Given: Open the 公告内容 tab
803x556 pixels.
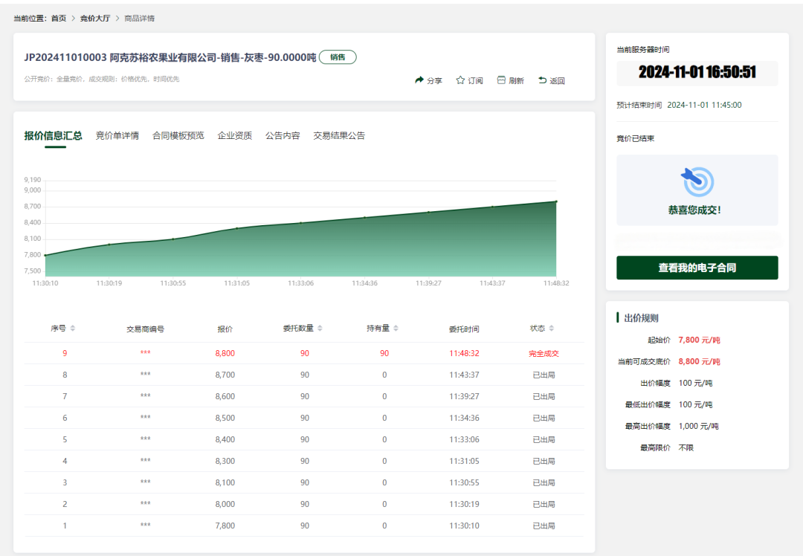Looking at the screenshot, I should click(283, 136).
